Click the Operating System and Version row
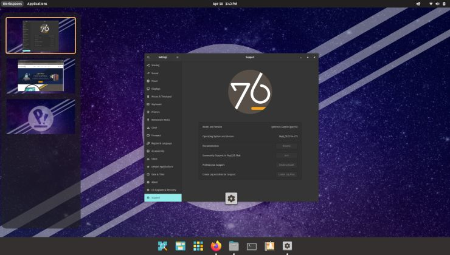This screenshot has width=450, height=255. tap(250, 137)
